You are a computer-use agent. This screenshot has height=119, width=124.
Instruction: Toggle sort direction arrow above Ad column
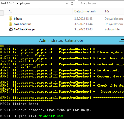pos(40,9)
